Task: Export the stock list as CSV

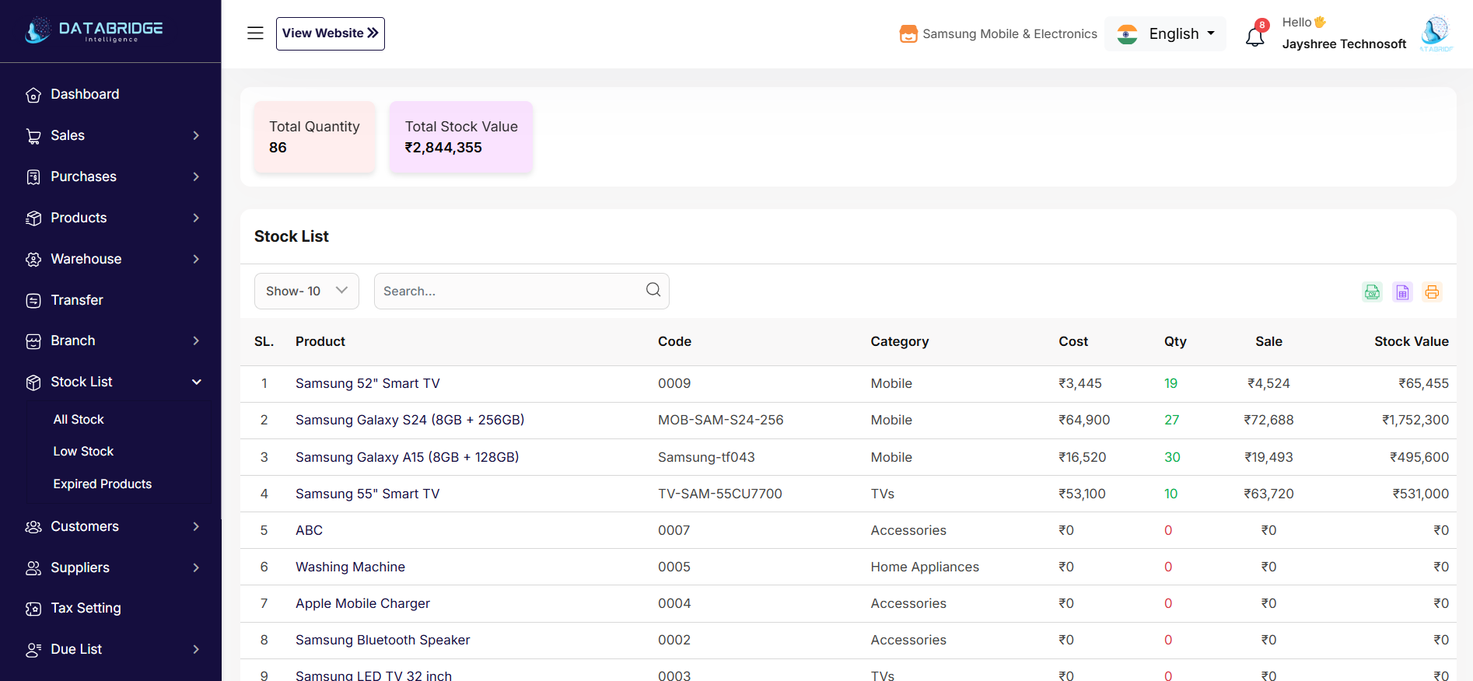Action: [1373, 292]
